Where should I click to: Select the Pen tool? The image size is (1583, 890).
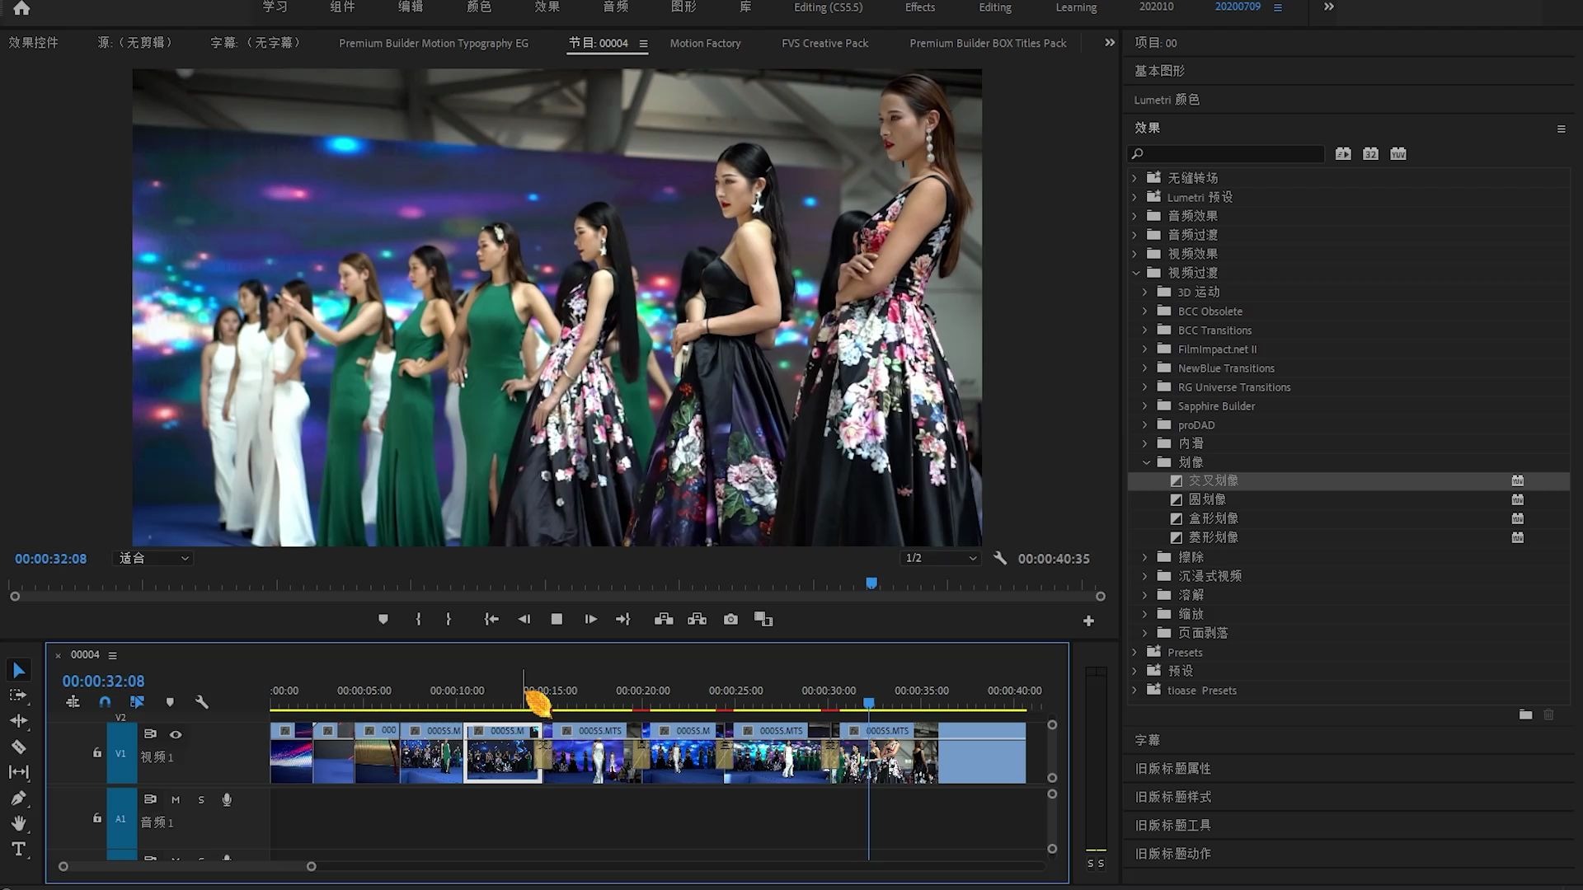pyautogui.click(x=18, y=798)
